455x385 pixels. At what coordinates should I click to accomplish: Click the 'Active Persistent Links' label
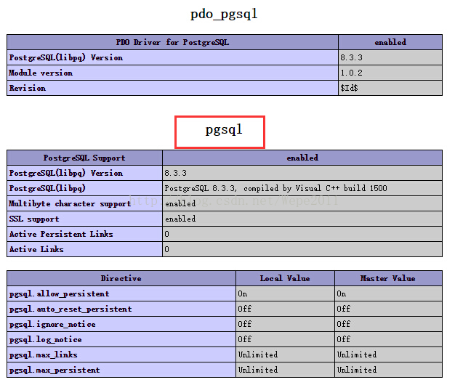(x=61, y=234)
